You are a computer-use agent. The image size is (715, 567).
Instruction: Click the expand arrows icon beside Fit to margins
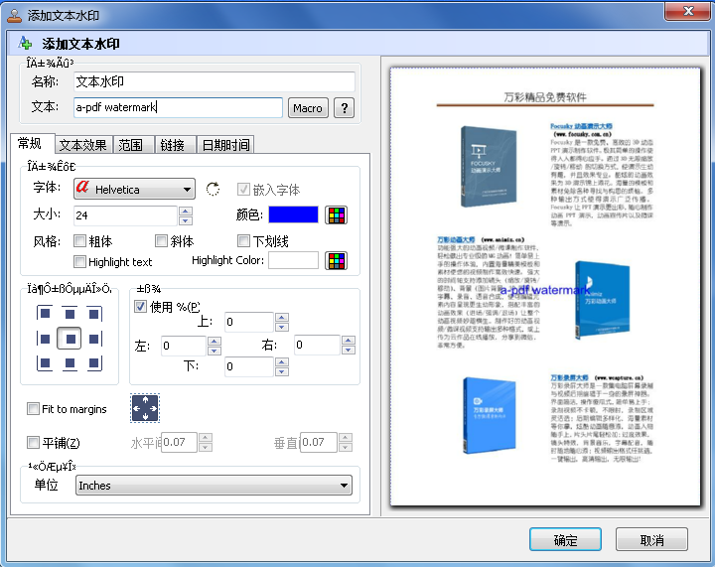(x=145, y=408)
